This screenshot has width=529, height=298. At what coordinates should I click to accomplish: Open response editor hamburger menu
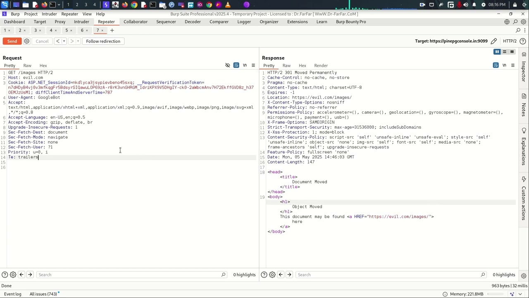point(513,65)
